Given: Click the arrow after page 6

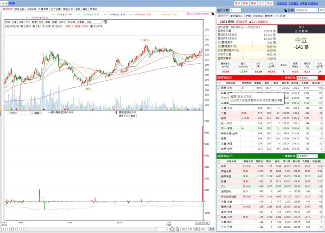Looking at the screenshot, I should click(27, 229).
